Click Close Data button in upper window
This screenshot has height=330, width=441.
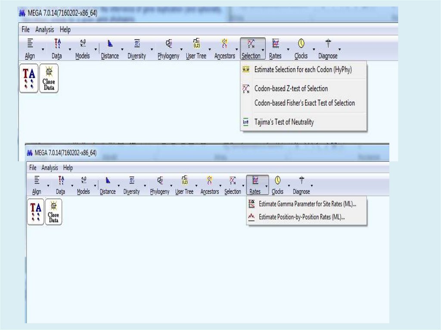tap(49, 78)
